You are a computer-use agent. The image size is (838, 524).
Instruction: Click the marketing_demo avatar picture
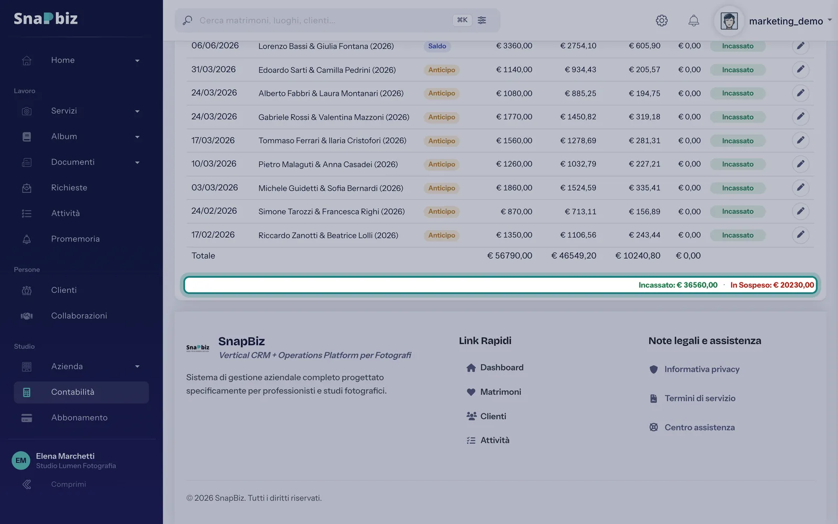729,21
